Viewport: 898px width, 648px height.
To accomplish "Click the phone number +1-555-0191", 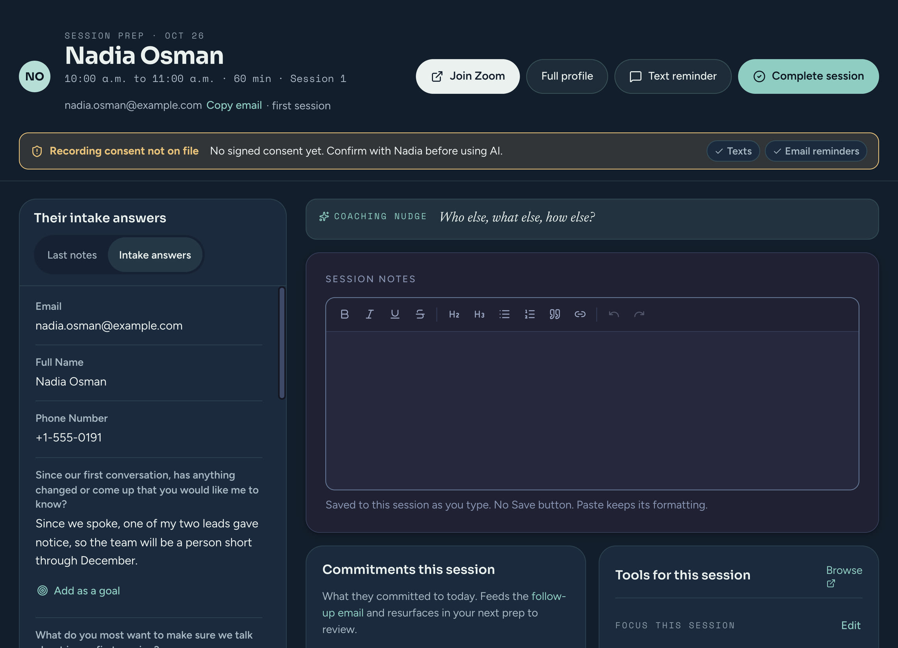I will coord(69,437).
